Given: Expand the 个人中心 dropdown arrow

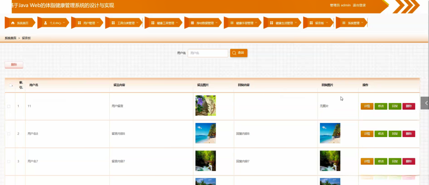Looking at the screenshot, I should click(64, 23).
